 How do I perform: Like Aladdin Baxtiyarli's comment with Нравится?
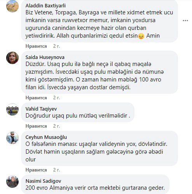point(36,46)
